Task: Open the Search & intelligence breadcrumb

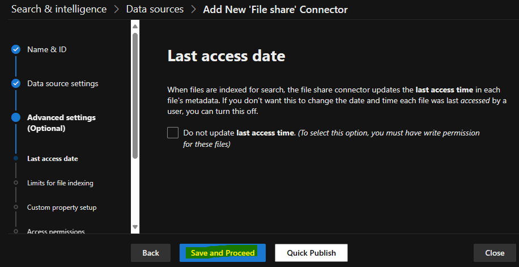Action: (59, 9)
